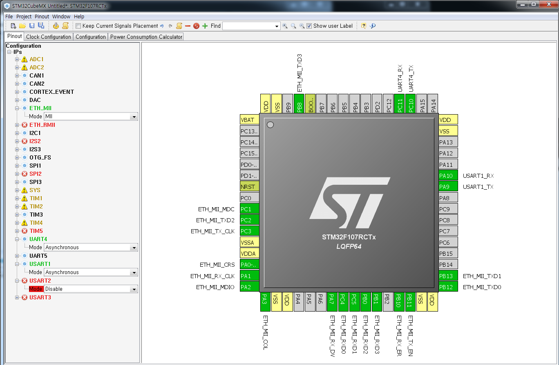Click the green plus expand icon
The image size is (559, 365).
205,26
